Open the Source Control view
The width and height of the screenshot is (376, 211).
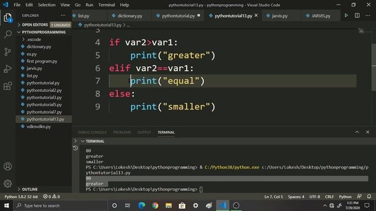(8, 52)
